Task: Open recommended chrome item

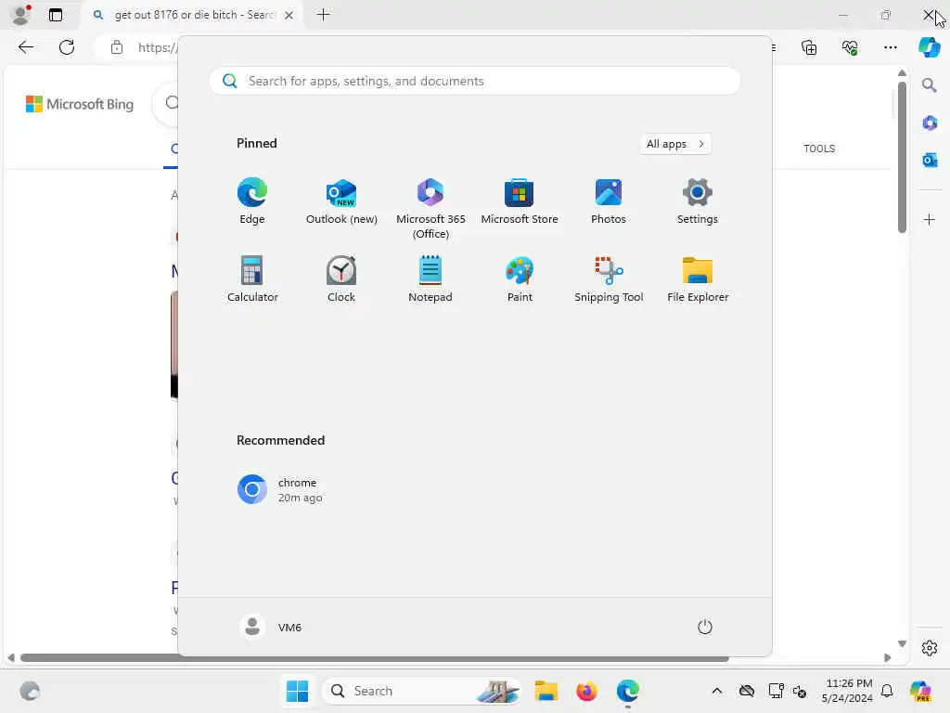Action: [x=280, y=489]
